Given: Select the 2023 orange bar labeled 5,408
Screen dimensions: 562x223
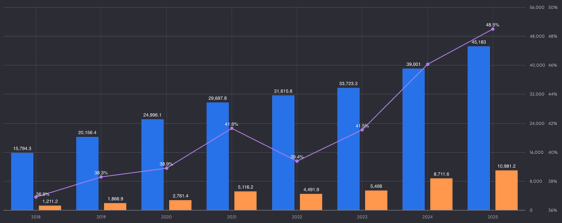Looking at the screenshot, I should click(x=376, y=200).
